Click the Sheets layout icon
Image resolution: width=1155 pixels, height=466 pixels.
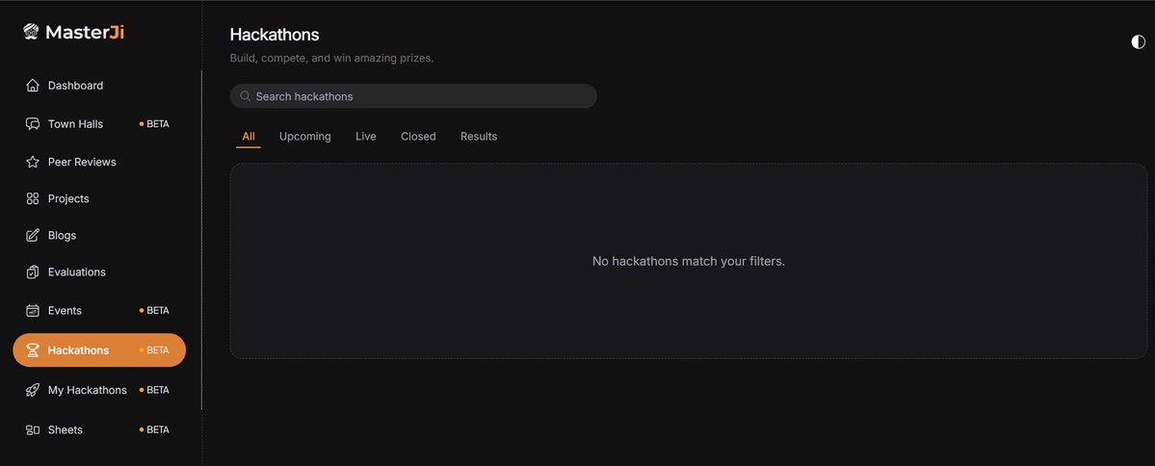tap(33, 430)
